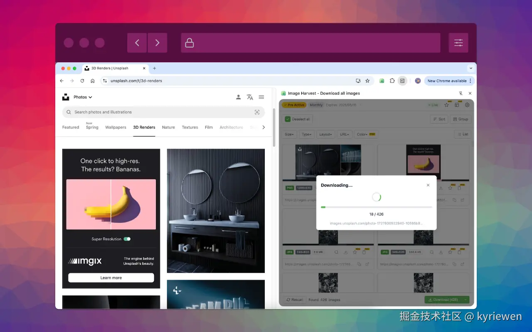
Task: Click the Rescan button
Action: (x=294, y=300)
